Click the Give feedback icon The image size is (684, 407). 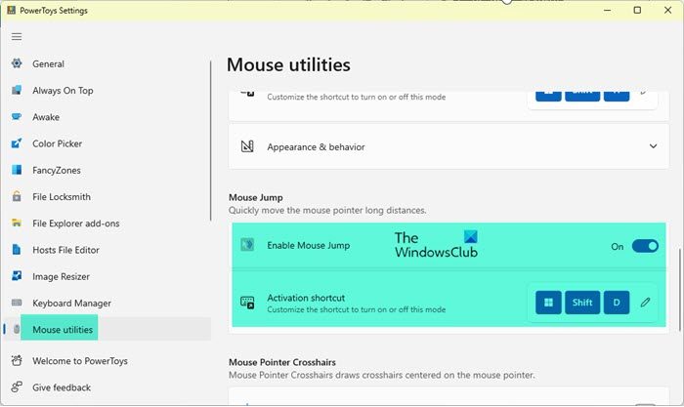17,387
